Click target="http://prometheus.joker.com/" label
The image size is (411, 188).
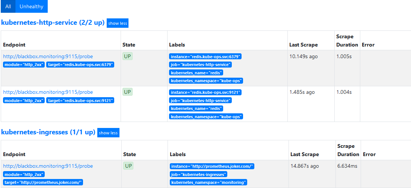(x=43, y=182)
